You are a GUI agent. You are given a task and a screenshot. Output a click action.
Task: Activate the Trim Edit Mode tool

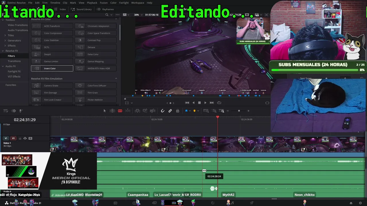[x=112, y=111]
